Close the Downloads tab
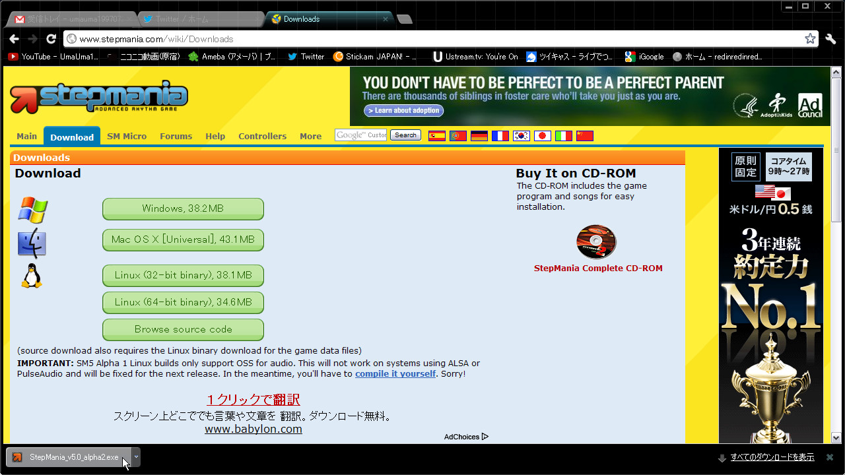This screenshot has width=845, height=475. click(x=386, y=19)
